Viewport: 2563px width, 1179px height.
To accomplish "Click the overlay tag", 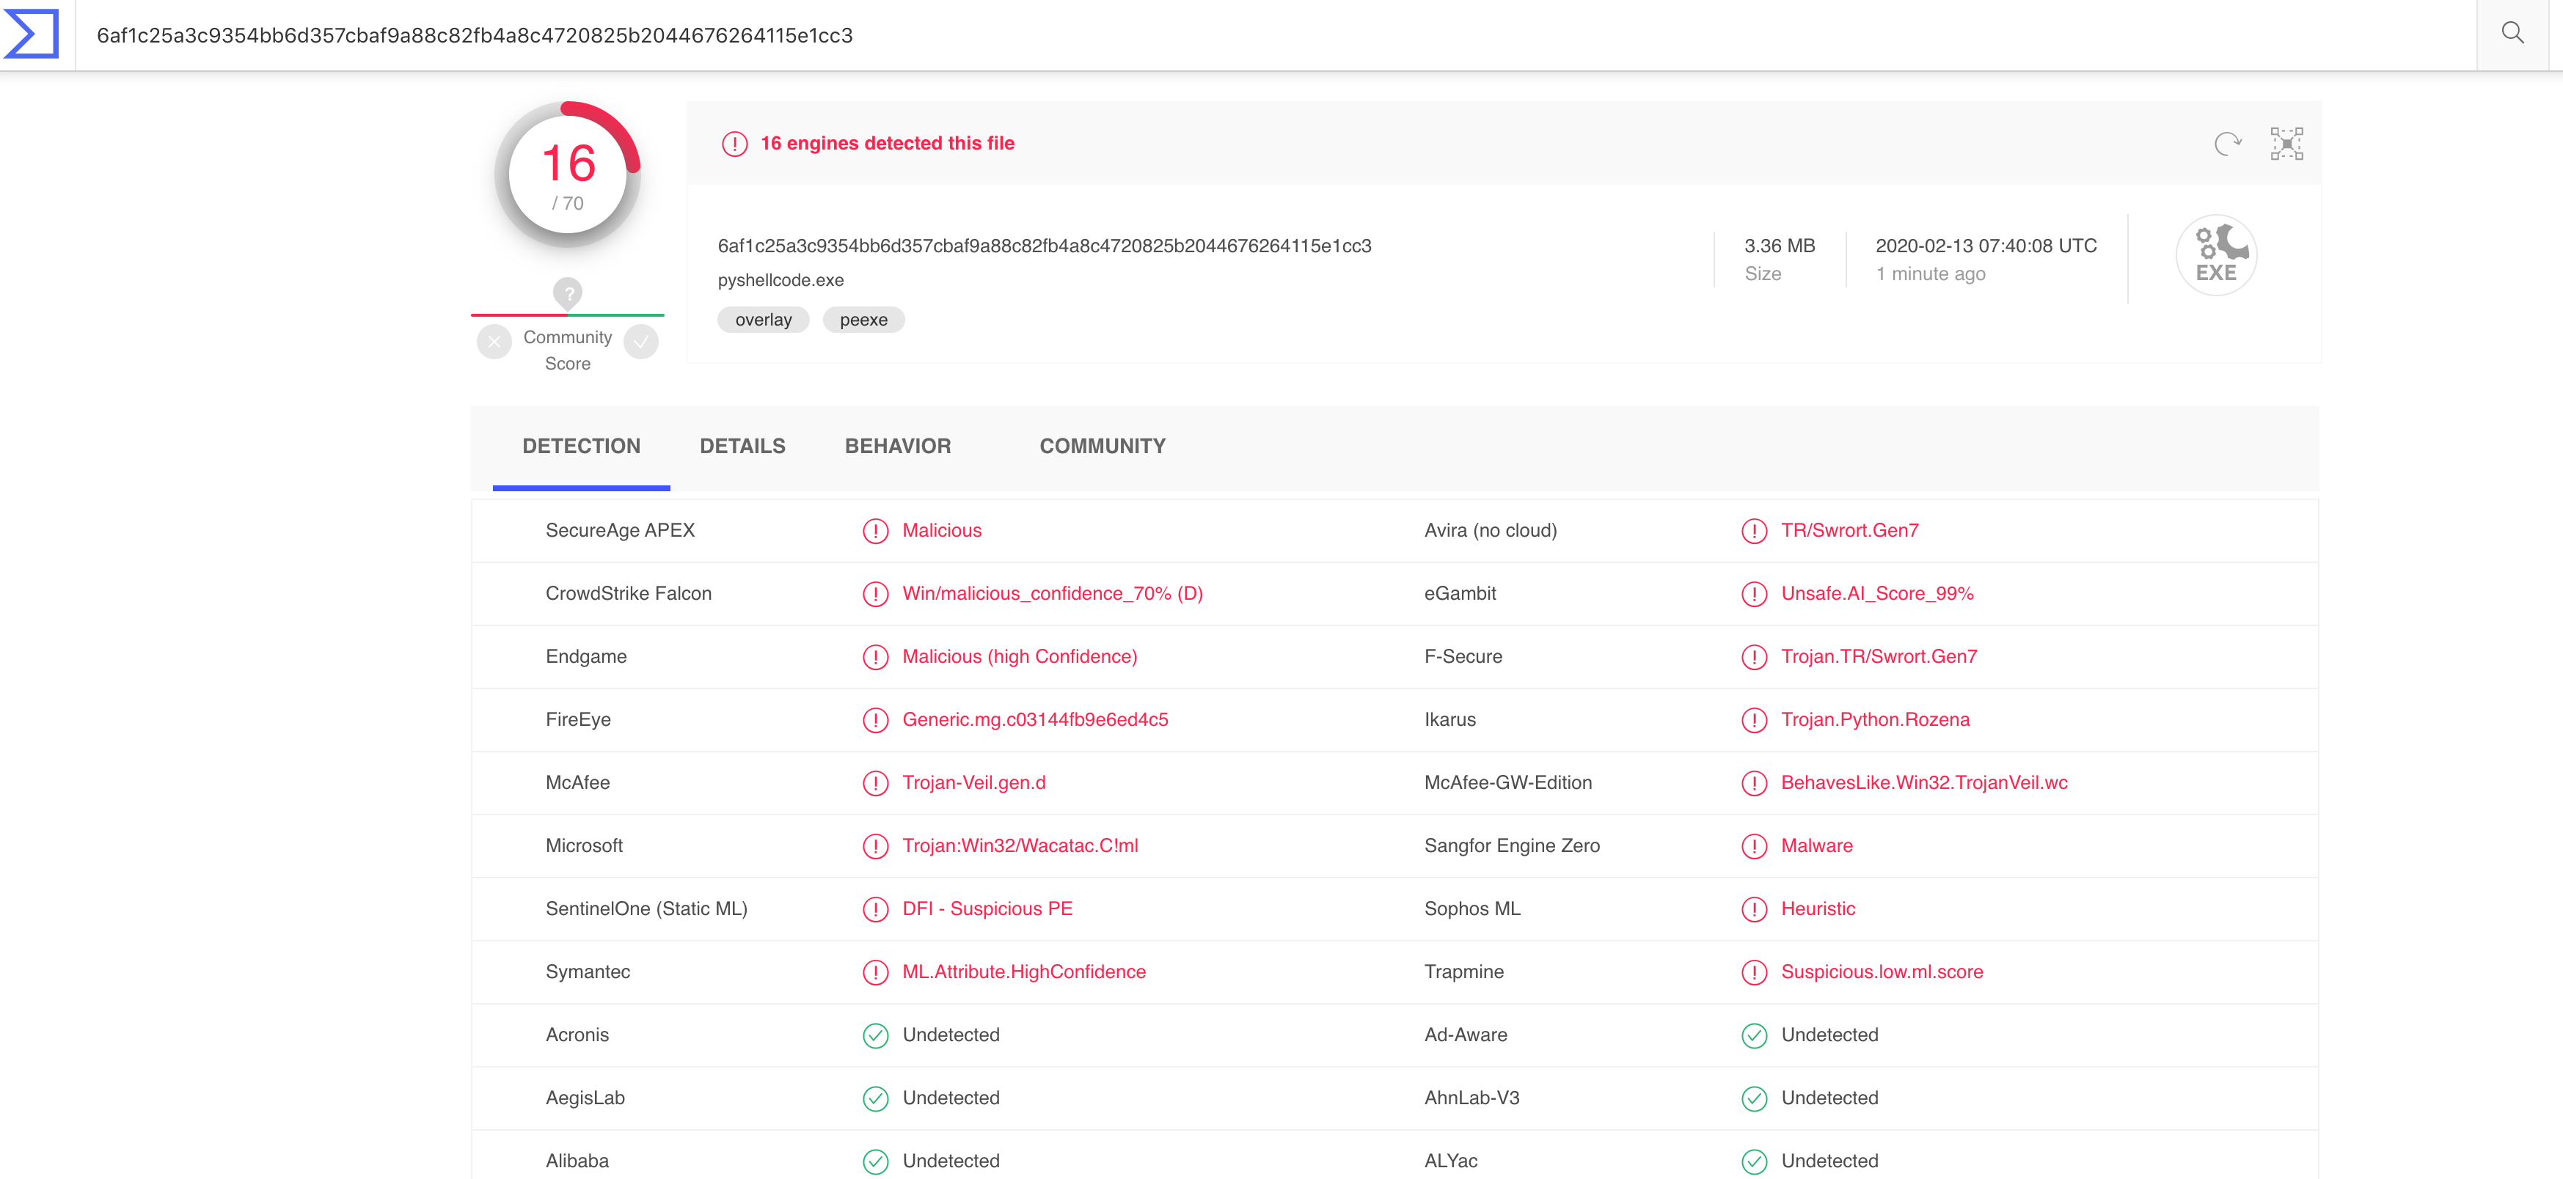I will 763,320.
